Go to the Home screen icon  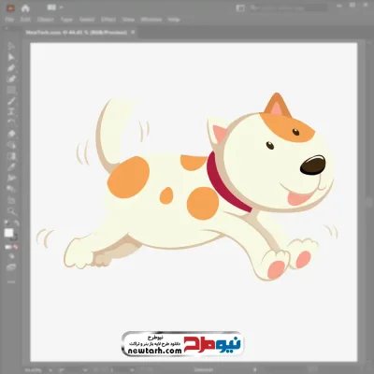(x=25, y=8)
